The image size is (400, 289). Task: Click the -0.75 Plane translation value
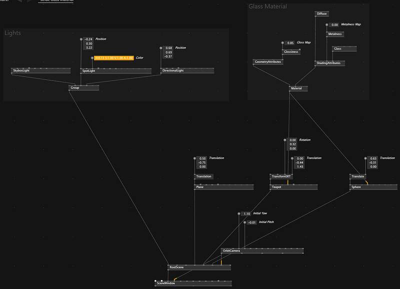pos(202,162)
